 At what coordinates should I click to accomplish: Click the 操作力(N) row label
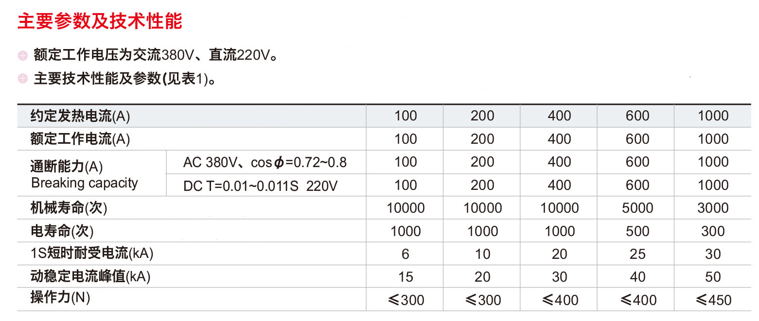tap(60, 298)
